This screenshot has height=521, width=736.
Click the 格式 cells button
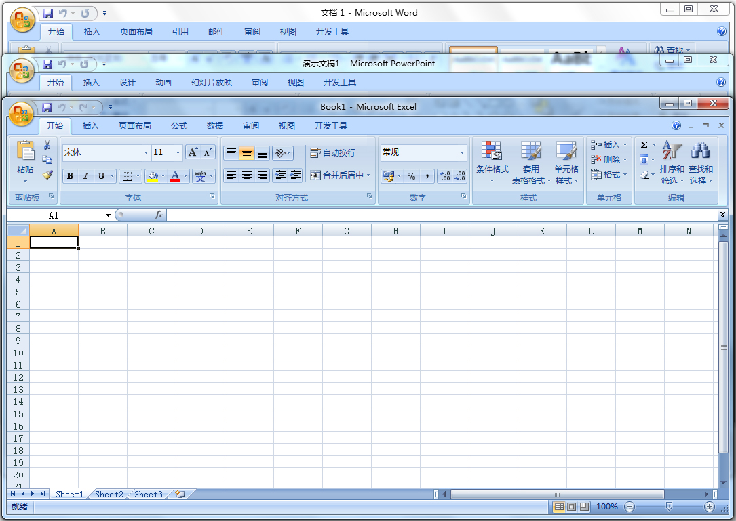608,175
